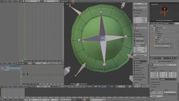Click the viewport shading sphere icon

coord(96,86)
